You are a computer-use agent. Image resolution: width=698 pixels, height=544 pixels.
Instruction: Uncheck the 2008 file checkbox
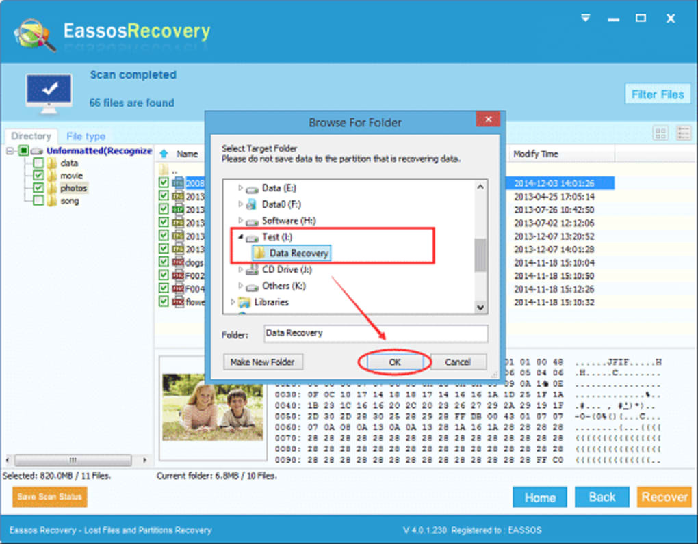164,182
